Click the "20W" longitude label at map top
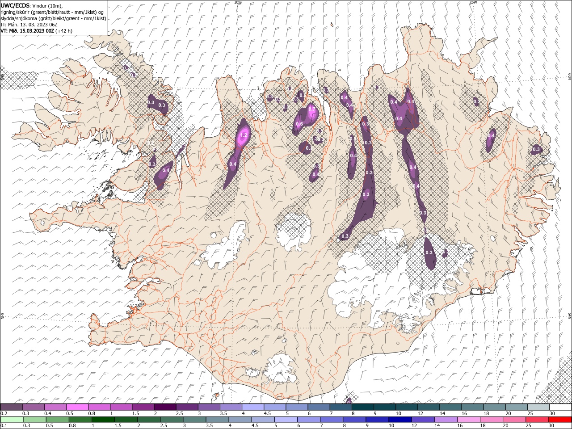The width and height of the screenshot is (572, 429). pyautogui.click(x=238, y=2)
